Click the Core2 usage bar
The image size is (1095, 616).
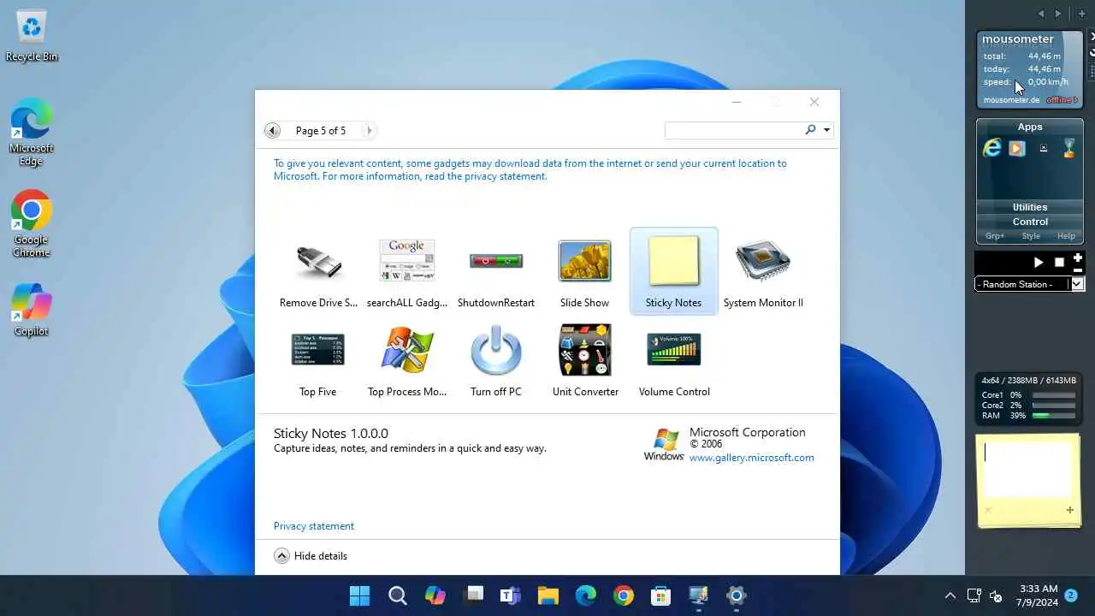coord(1054,406)
